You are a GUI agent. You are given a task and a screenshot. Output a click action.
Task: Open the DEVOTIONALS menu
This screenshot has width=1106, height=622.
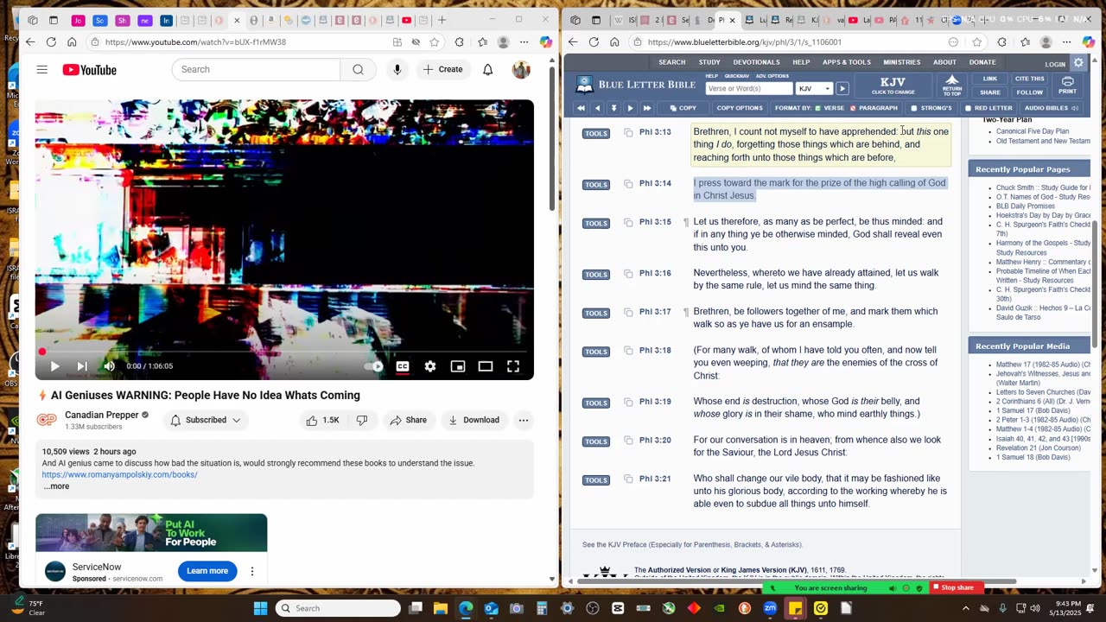pyautogui.click(x=756, y=62)
